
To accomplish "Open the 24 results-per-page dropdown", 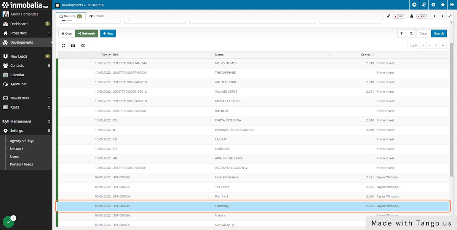I will 413,45.
